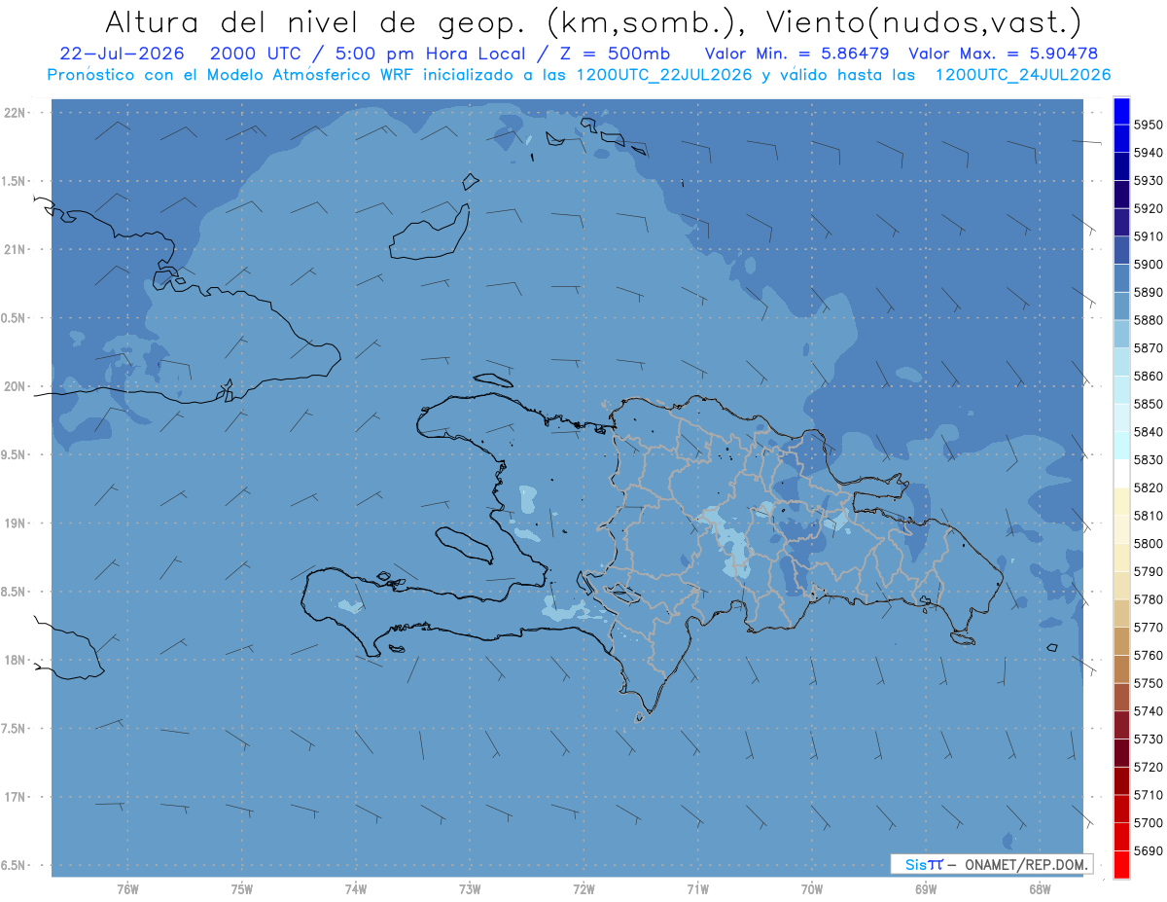Click the legend value '5940'
This screenshot has width=1167, height=902.
(1149, 153)
